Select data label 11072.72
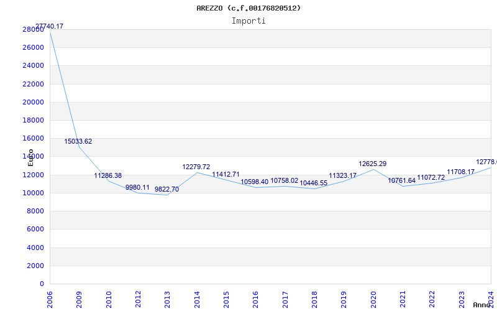 coord(431,178)
